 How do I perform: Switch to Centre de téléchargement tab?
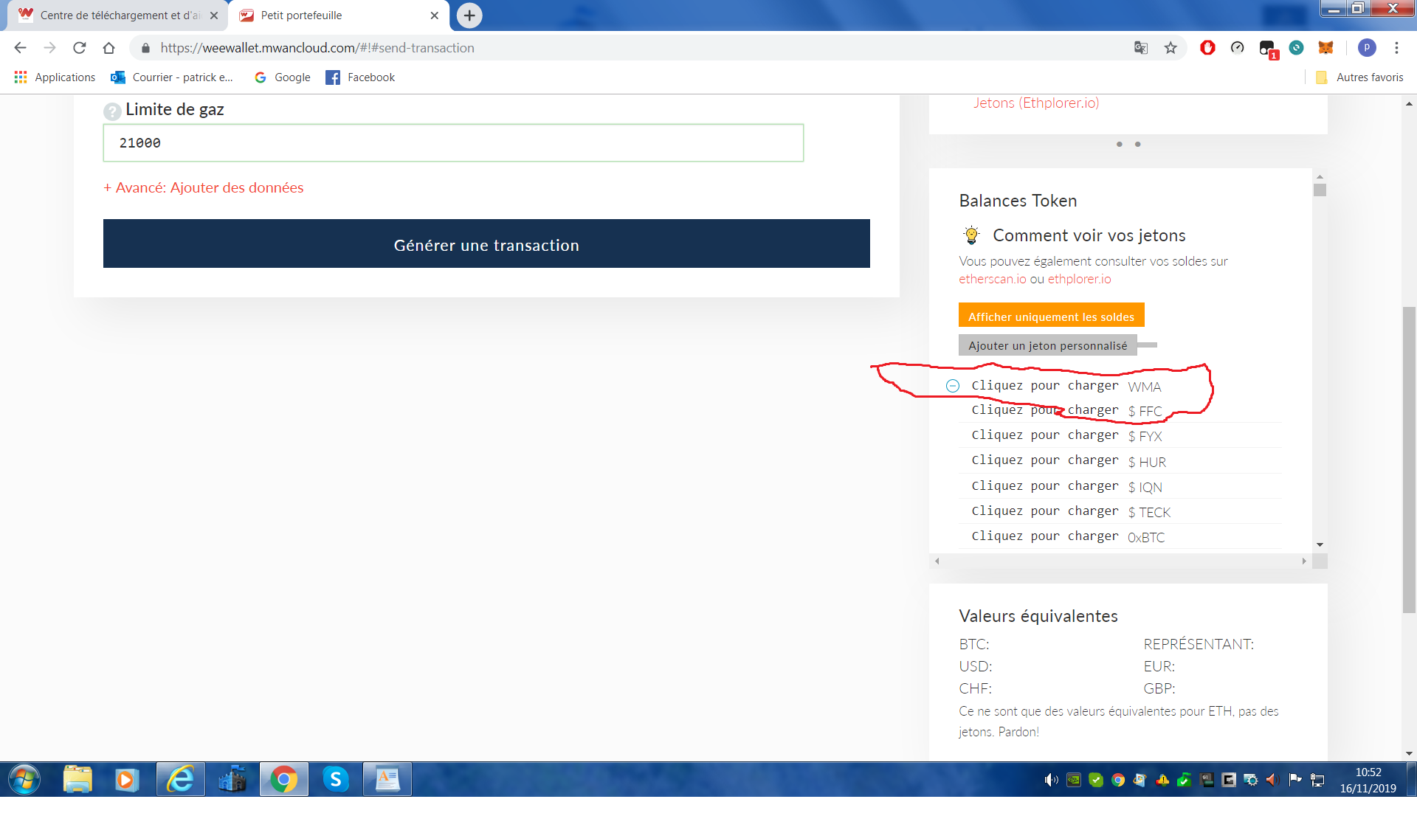(118, 15)
